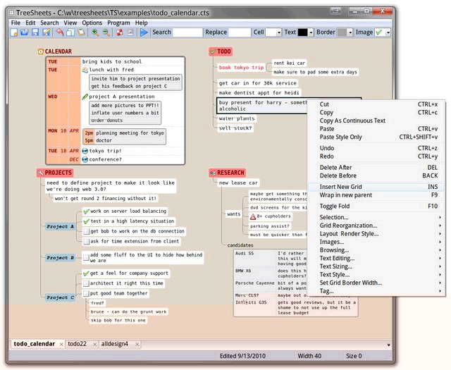Screen dimensions: 451x370
Task: Click the Zoom Out magnifier icon
Action: click(106, 32)
